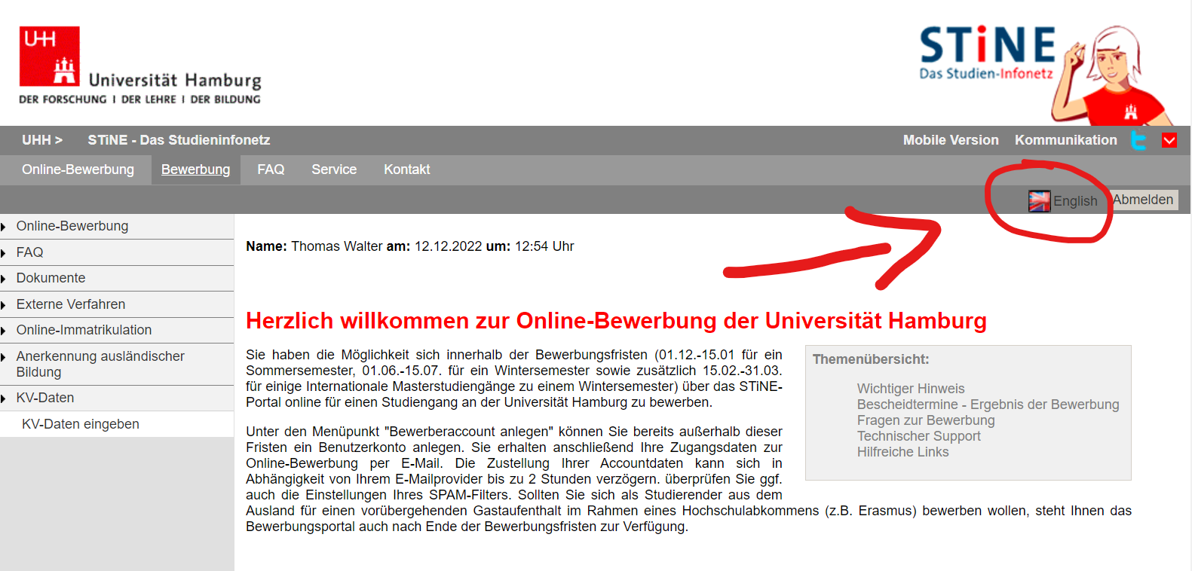This screenshot has width=1192, height=571.
Task: Click the Abmelden logout button
Action: coord(1143,200)
